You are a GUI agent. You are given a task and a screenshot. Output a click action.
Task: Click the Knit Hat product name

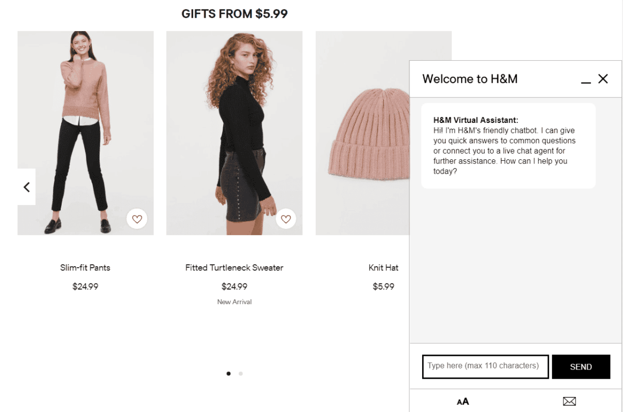383,268
